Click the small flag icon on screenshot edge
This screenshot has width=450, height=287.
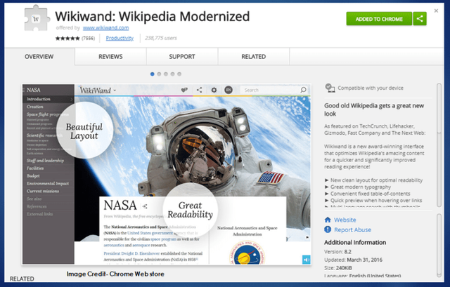(307, 237)
